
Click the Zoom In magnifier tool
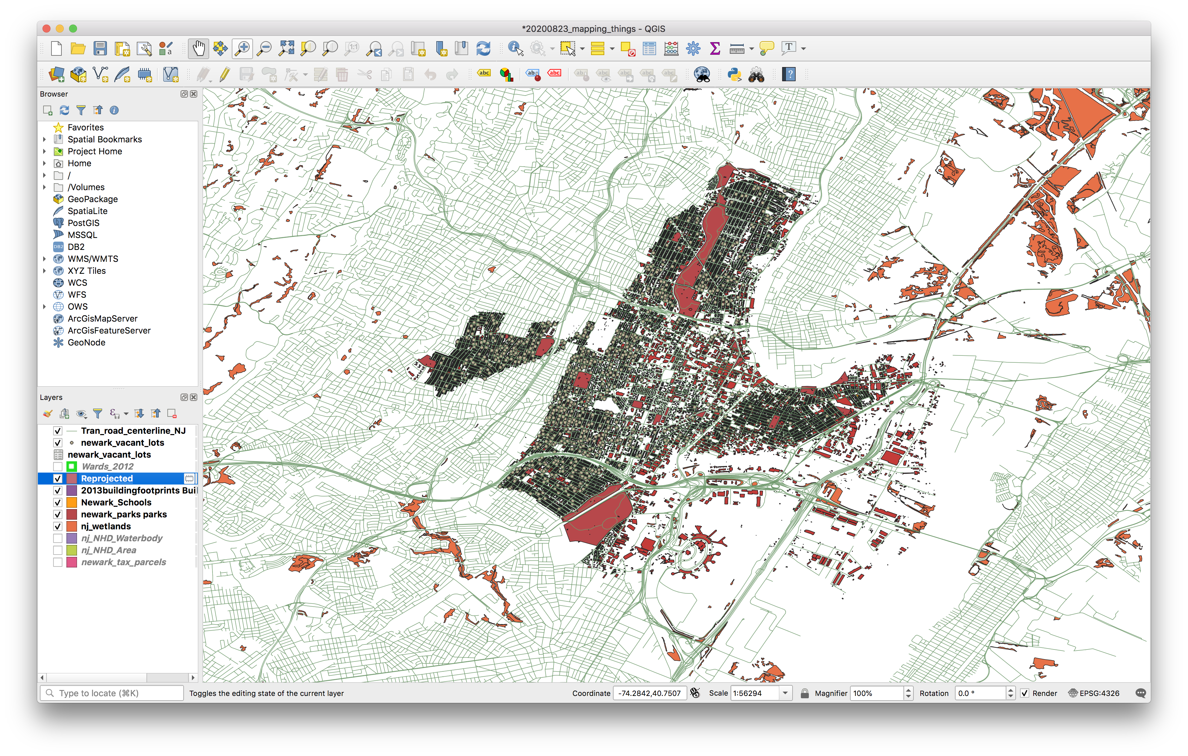[242, 48]
